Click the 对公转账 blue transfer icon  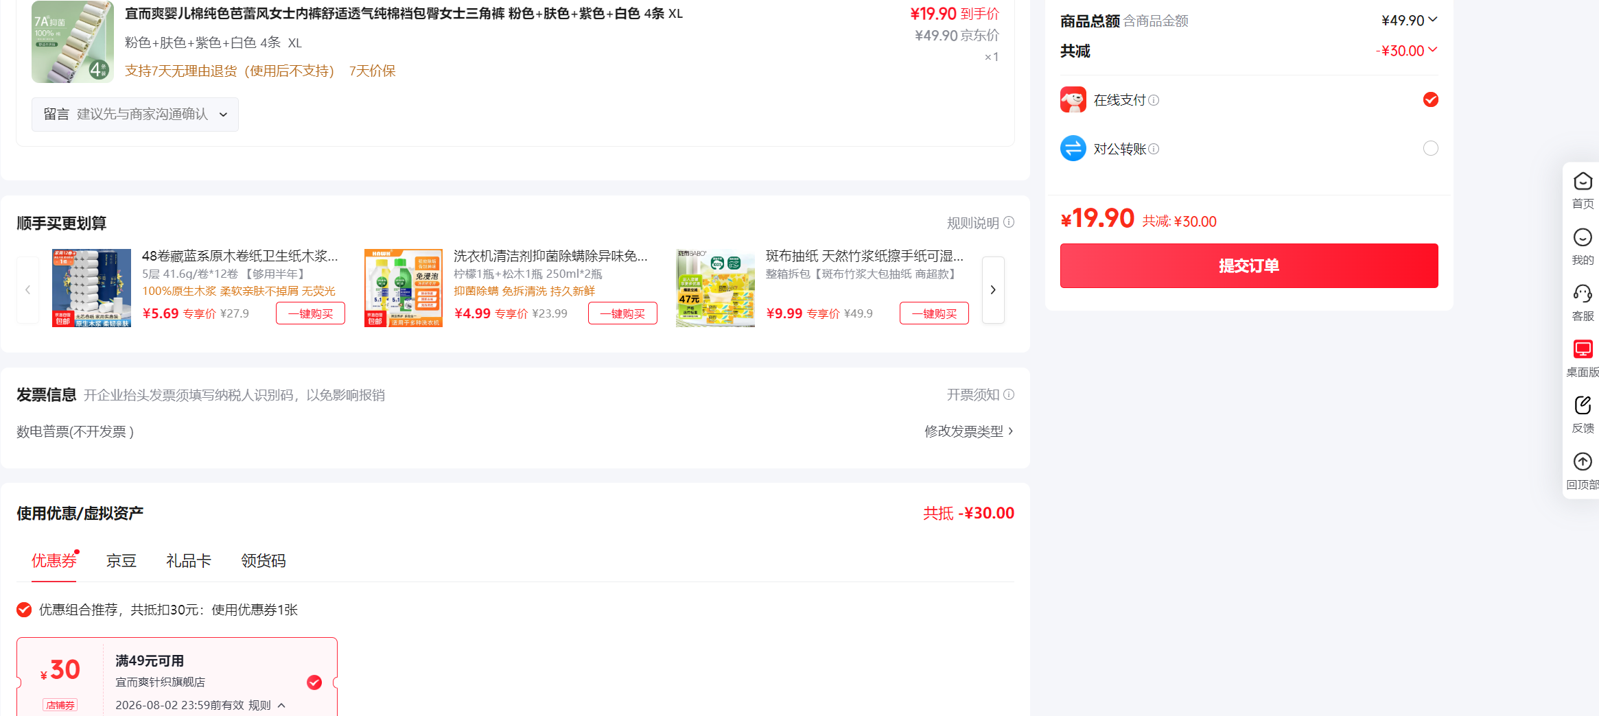click(1073, 148)
